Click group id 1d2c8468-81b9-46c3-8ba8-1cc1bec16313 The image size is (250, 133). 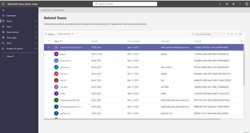tap(212, 93)
